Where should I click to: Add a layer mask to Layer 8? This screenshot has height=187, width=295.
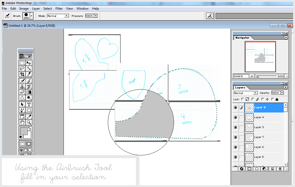point(249,169)
